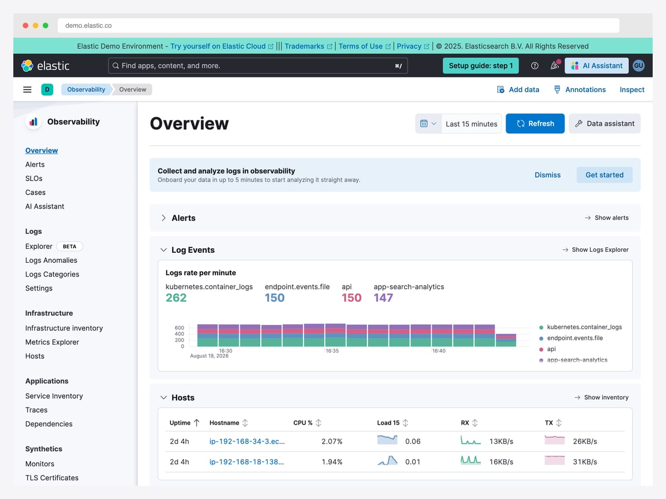
Task: Open Inspect in the top bar
Action: coord(632,89)
